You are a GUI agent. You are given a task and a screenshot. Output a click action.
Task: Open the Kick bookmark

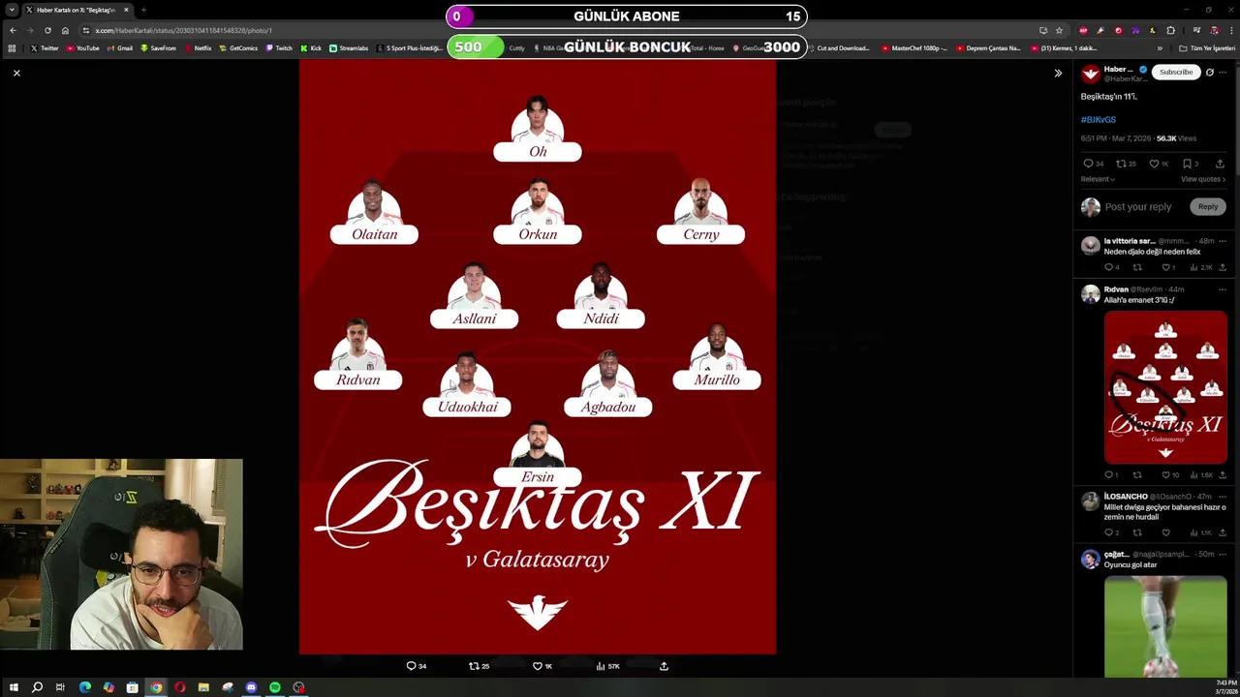click(x=311, y=47)
